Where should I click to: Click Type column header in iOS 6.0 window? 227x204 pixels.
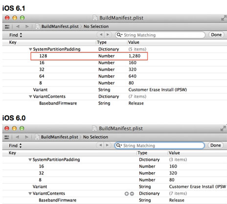(x=142, y=153)
